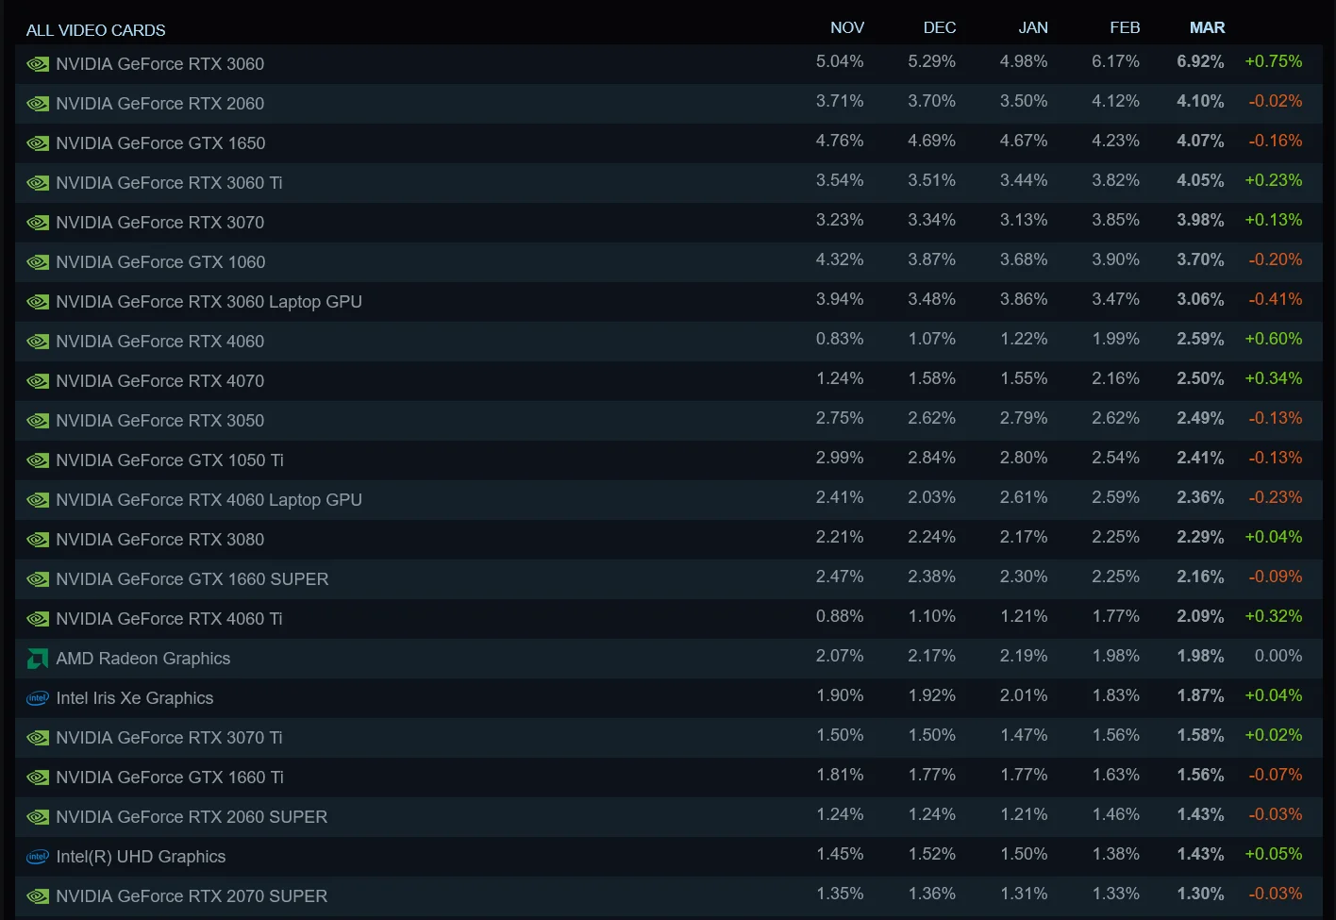The height and width of the screenshot is (920, 1336).
Task: Click the AMD logo beside Radeon Graphics
Action: click(38, 659)
